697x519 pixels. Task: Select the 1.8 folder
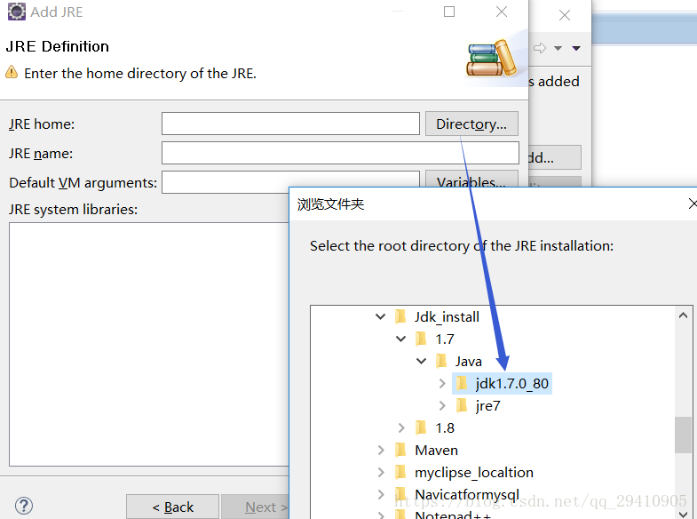coord(445,427)
